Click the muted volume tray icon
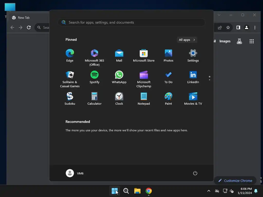 [x=232, y=191]
